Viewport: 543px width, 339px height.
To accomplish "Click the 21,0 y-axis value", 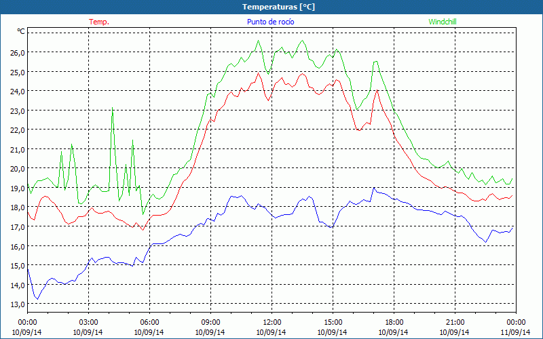I will tap(18, 150).
